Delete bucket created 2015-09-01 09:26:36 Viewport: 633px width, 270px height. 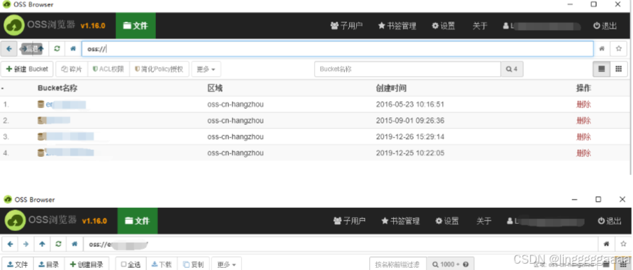(583, 121)
